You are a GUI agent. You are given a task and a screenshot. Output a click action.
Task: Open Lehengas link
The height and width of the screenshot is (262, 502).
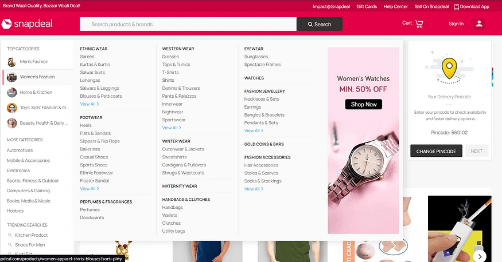90,81
